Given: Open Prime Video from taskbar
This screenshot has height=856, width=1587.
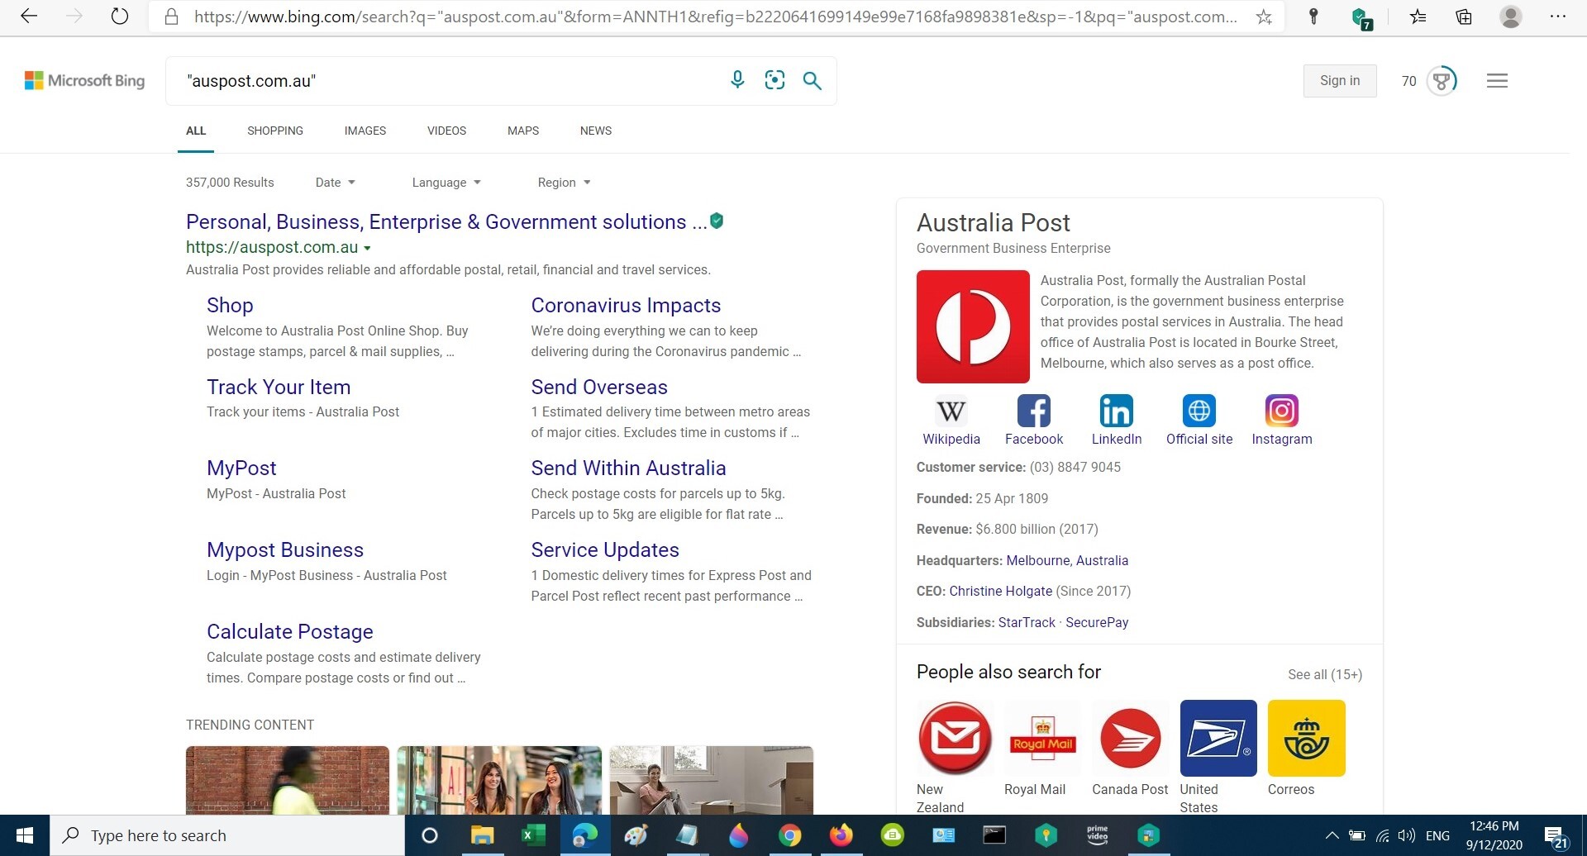Looking at the screenshot, I should pyautogui.click(x=1097, y=835).
